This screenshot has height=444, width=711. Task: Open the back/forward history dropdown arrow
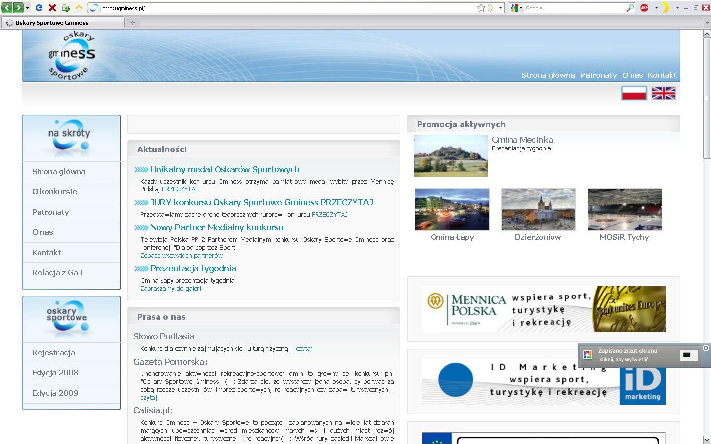[x=27, y=8]
